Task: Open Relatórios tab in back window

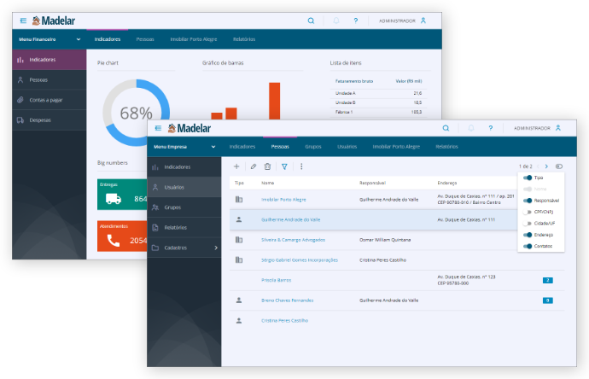Action: coord(244,39)
